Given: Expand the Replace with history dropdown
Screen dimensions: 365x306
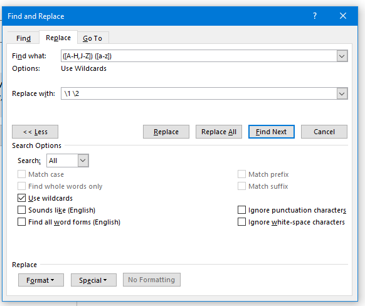Looking at the screenshot, I should click(x=342, y=94).
